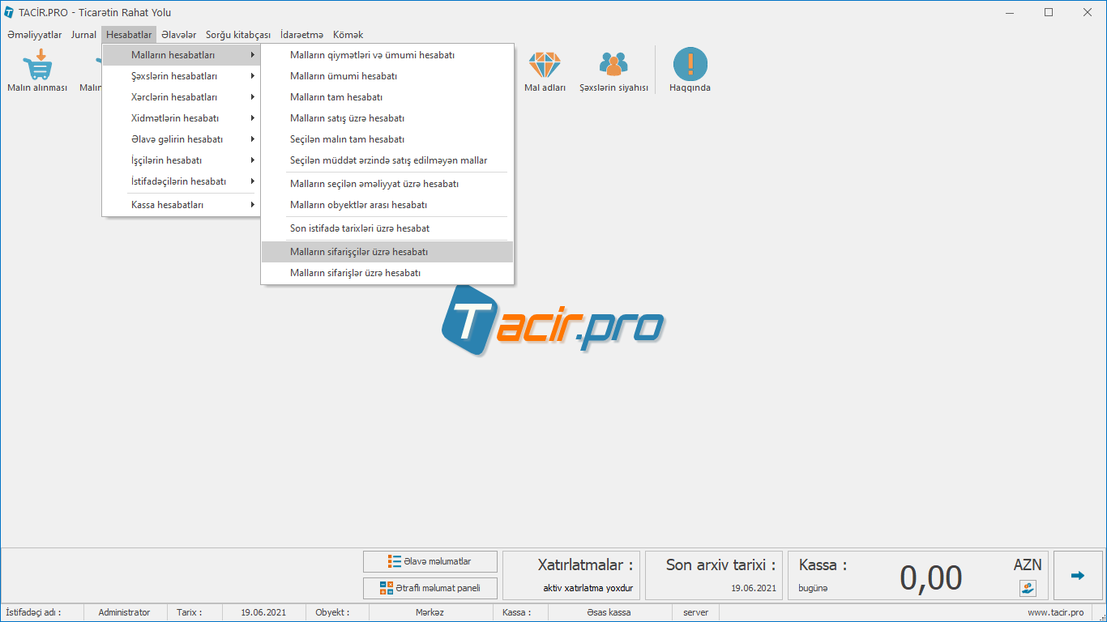Viewport: 1107px width, 622px height.
Task: Choose Malların ümumi hesabatı menu entry
Action: point(344,76)
